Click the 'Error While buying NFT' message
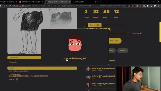This screenshot has width=161, height=91. pos(75,58)
